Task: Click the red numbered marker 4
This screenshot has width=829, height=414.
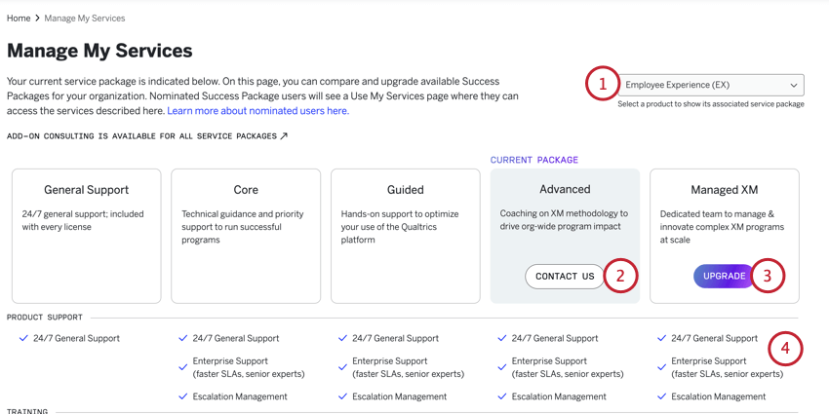Action: pyautogui.click(x=785, y=349)
